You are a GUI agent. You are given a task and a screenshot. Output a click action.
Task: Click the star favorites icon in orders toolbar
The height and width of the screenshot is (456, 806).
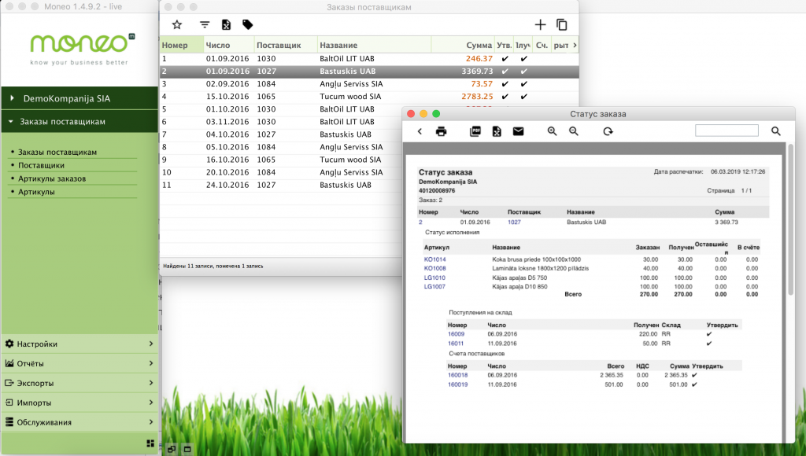coord(177,25)
